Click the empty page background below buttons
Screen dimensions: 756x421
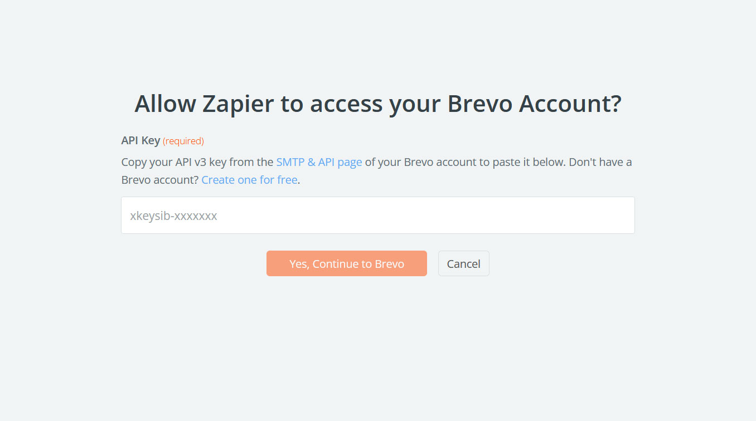tap(378, 345)
